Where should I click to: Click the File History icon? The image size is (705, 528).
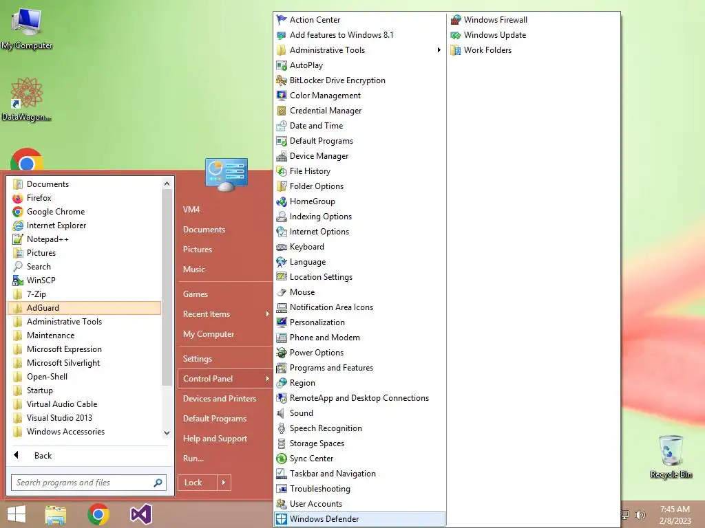click(282, 171)
